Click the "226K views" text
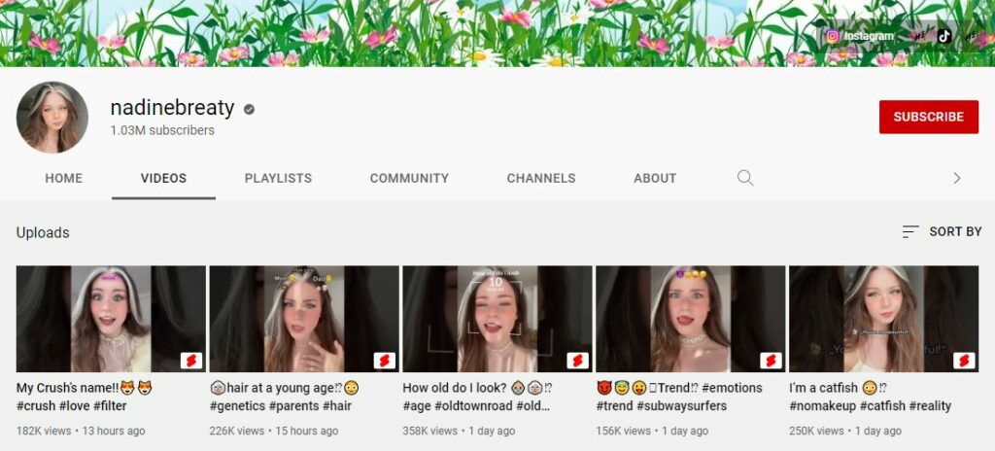 pyautogui.click(x=237, y=431)
